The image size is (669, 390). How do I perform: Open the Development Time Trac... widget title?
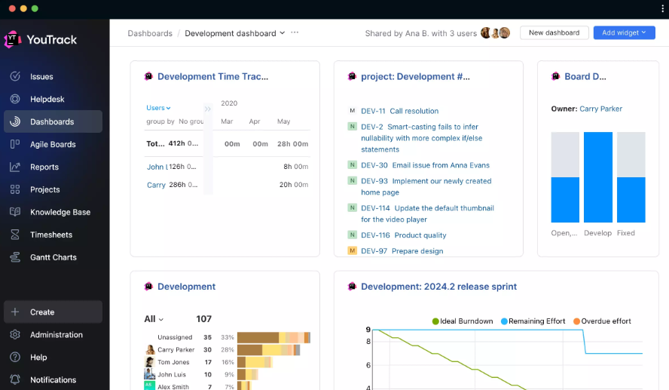tap(213, 76)
